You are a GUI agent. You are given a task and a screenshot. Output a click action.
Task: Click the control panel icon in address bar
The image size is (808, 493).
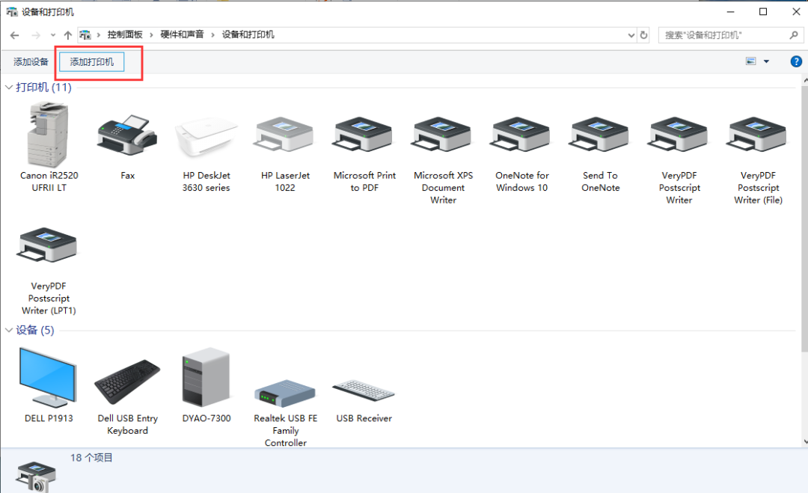point(85,34)
